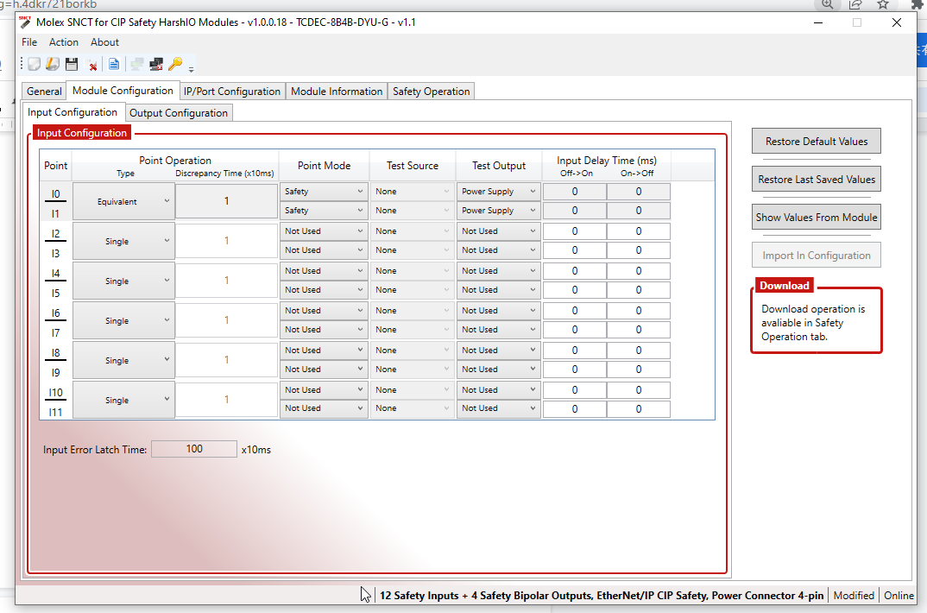Viewport: 927px width, 613px height.
Task: Click the Show Values From Module button
Action: click(817, 217)
